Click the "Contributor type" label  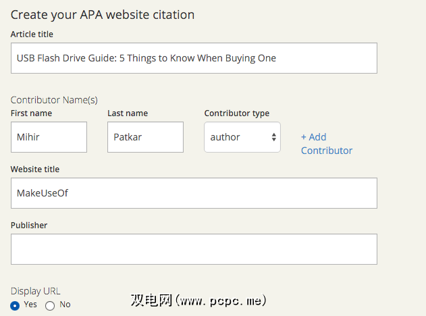(x=236, y=113)
